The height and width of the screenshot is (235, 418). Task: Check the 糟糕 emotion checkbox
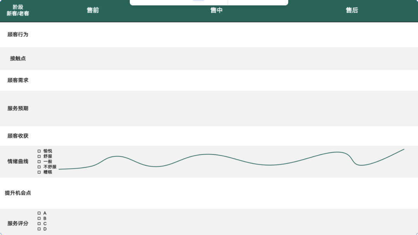point(39,172)
